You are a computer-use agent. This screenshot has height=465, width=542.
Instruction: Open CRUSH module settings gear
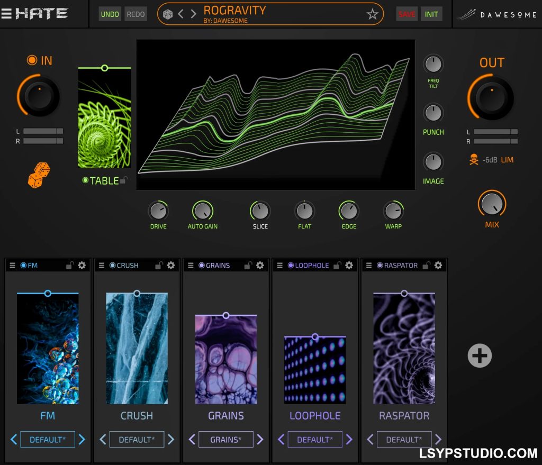tap(171, 266)
